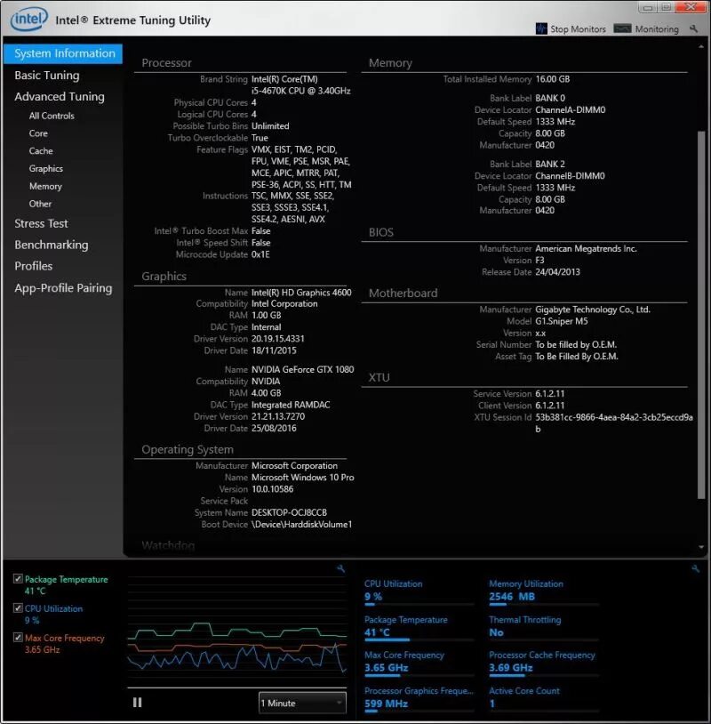Click 'Microsoft Windows 10 Pro' value
This screenshot has width=711, height=724.
click(x=303, y=478)
